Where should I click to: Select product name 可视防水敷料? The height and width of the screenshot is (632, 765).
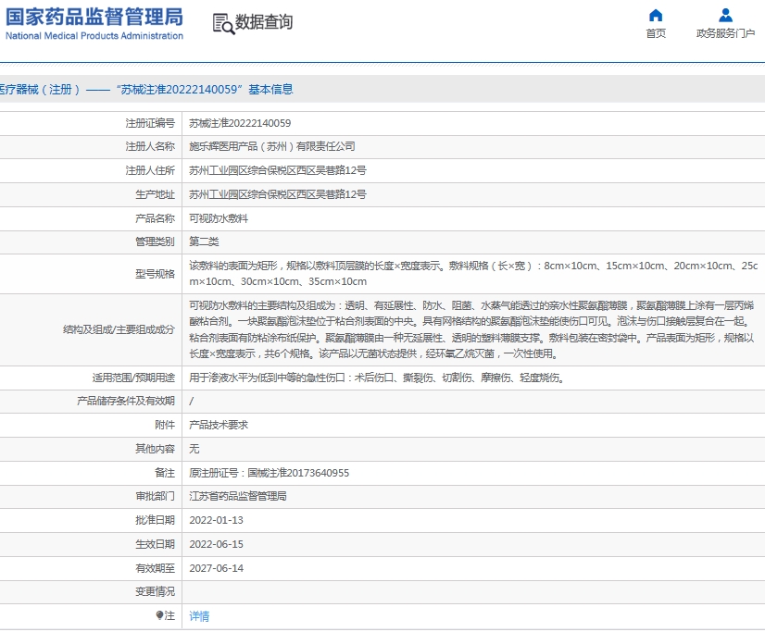click(x=219, y=218)
